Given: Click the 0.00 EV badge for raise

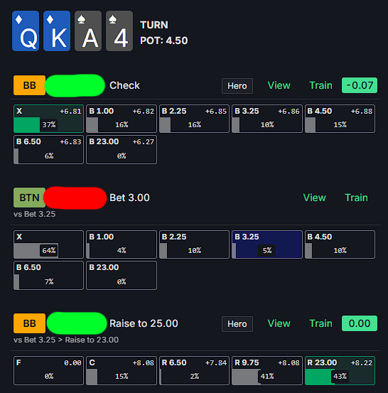Looking at the screenshot, I should point(360,323).
